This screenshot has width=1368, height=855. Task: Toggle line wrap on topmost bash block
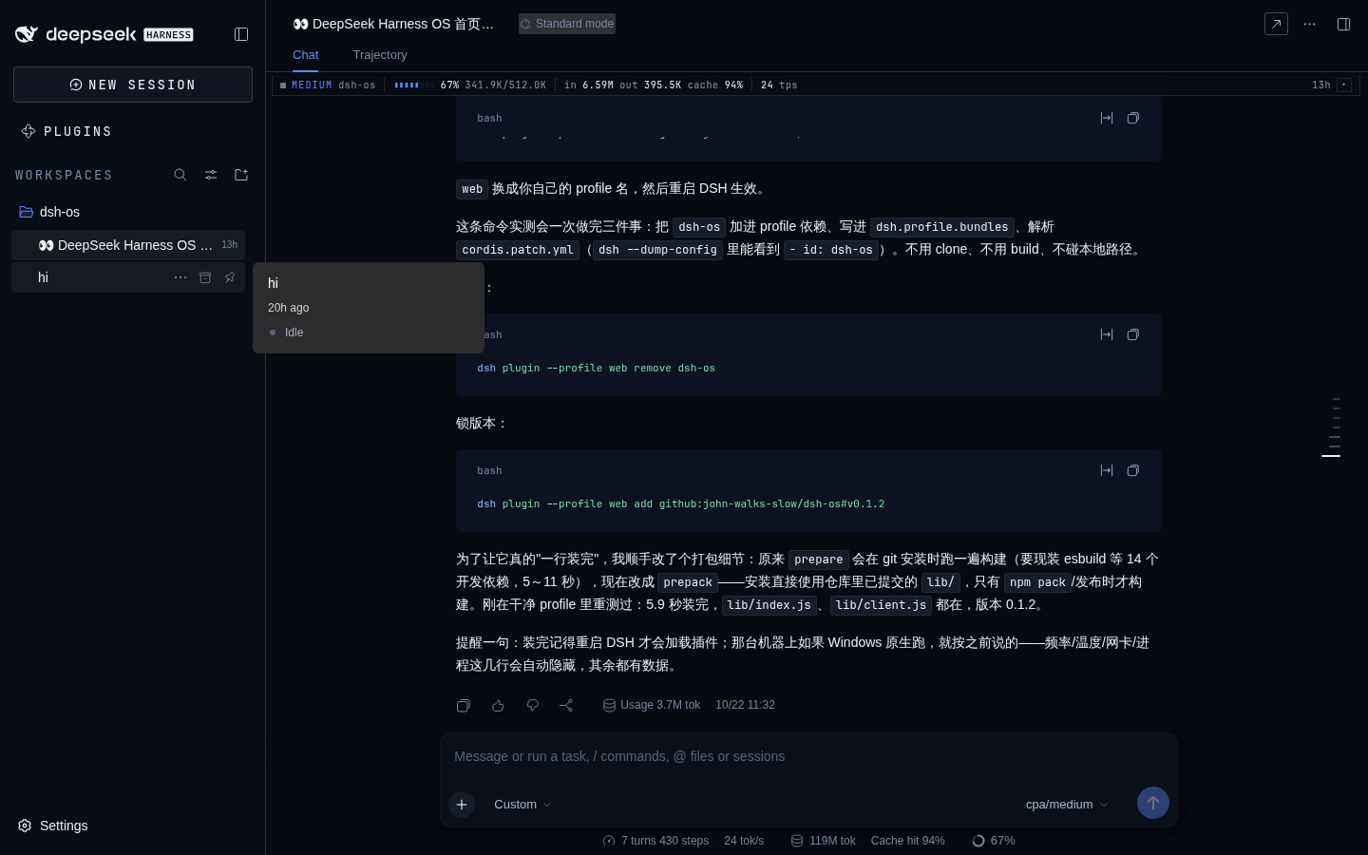(1107, 118)
